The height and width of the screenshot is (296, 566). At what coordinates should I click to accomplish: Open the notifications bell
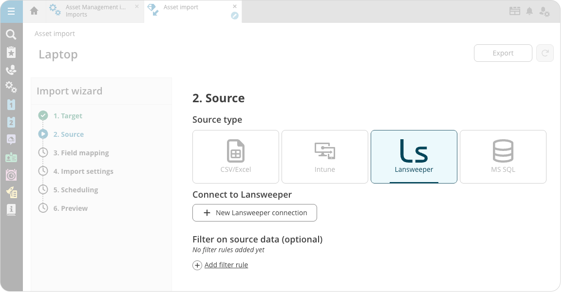[529, 11]
